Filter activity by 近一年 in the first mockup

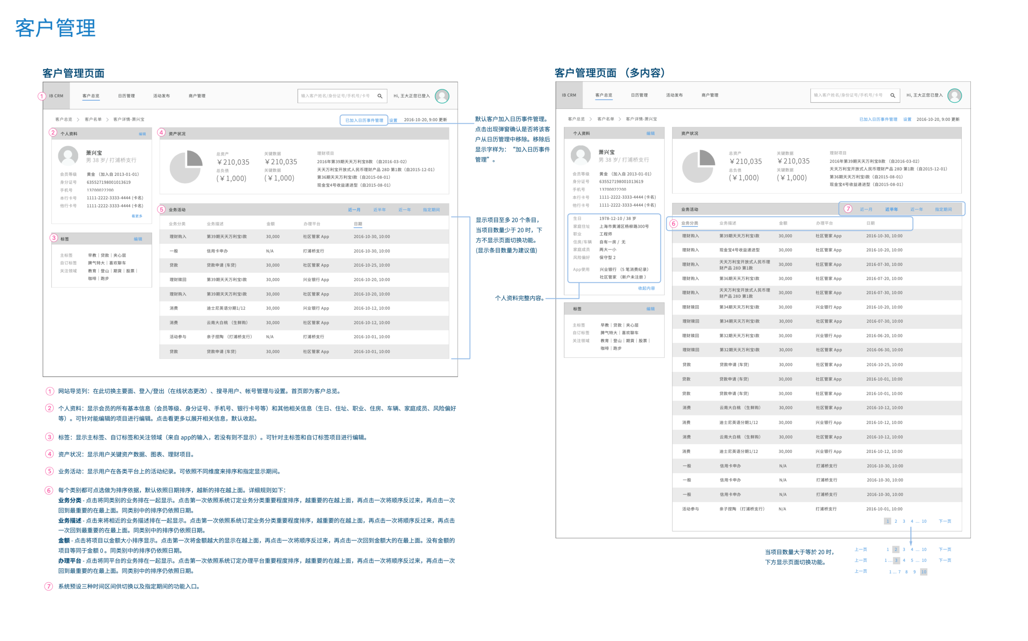[x=405, y=210]
